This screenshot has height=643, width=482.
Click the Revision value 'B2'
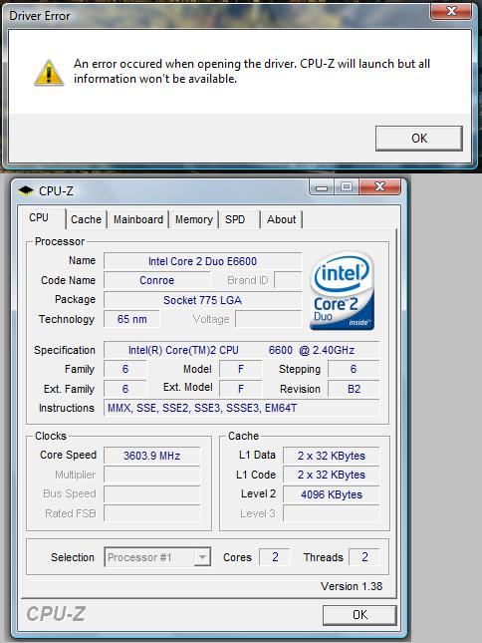(x=354, y=389)
